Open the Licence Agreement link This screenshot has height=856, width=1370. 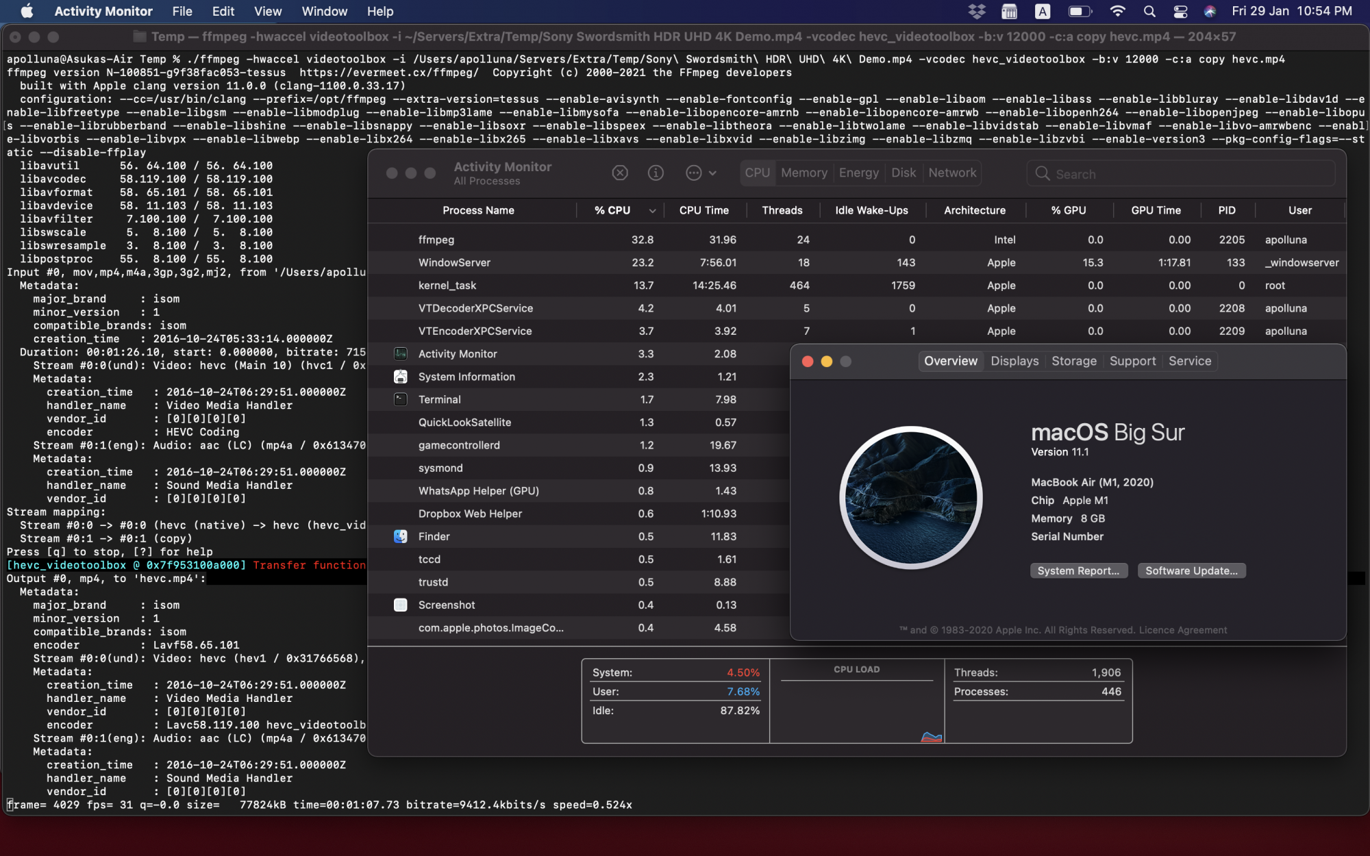(x=1183, y=630)
